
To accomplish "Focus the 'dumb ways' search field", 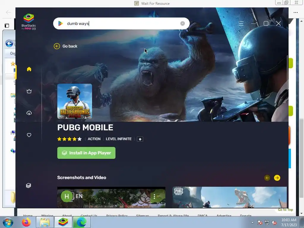I will pos(121,23).
